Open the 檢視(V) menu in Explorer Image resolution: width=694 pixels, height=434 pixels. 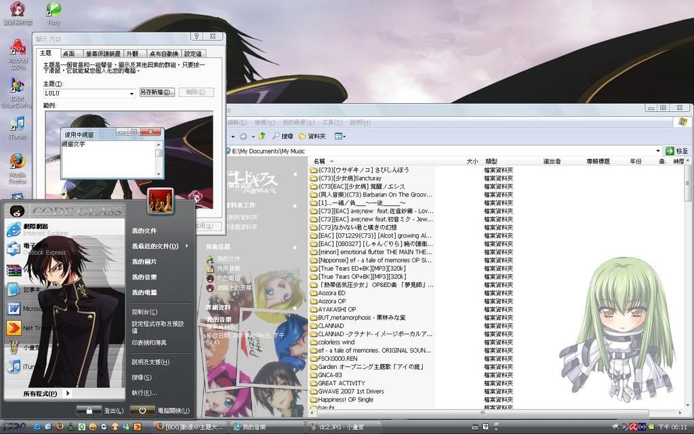pyautogui.click(x=264, y=122)
